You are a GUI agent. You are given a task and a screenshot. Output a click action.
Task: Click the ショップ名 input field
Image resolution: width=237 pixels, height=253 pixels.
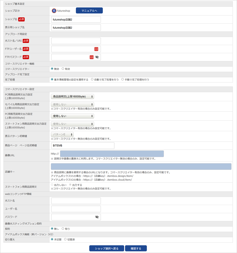[x=76, y=19]
